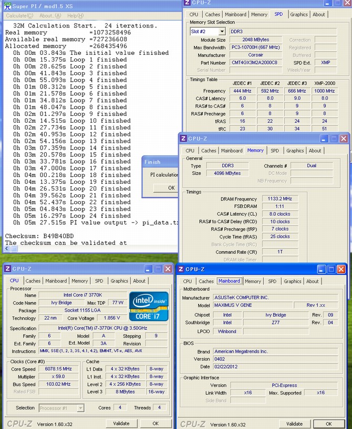Click the Loop 24 finished line
This screenshot has width=352, height=429.
click(x=72, y=216)
